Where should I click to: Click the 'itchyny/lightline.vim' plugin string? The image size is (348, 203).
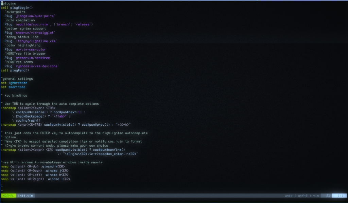[35, 41]
